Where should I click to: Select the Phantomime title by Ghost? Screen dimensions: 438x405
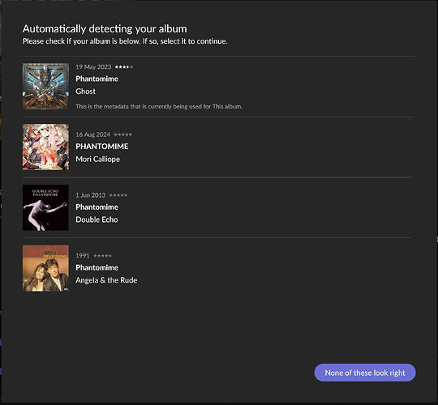pos(97,79)
